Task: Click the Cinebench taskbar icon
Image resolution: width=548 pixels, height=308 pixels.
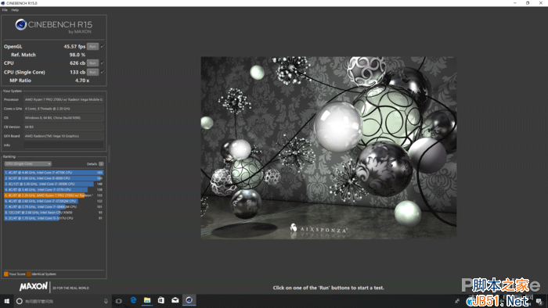Action: (x=189, y=300)
